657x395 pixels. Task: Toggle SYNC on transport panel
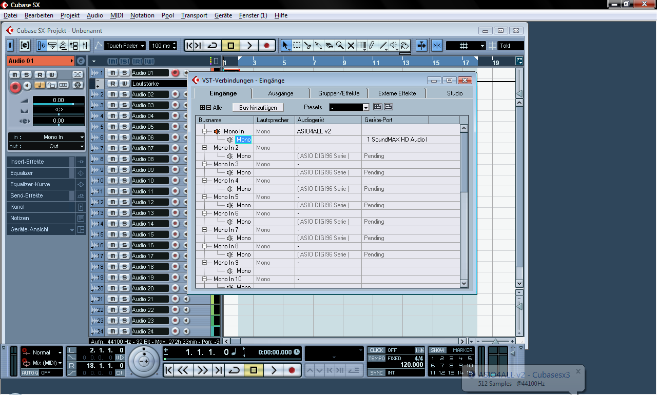click(x=376, y=372)
